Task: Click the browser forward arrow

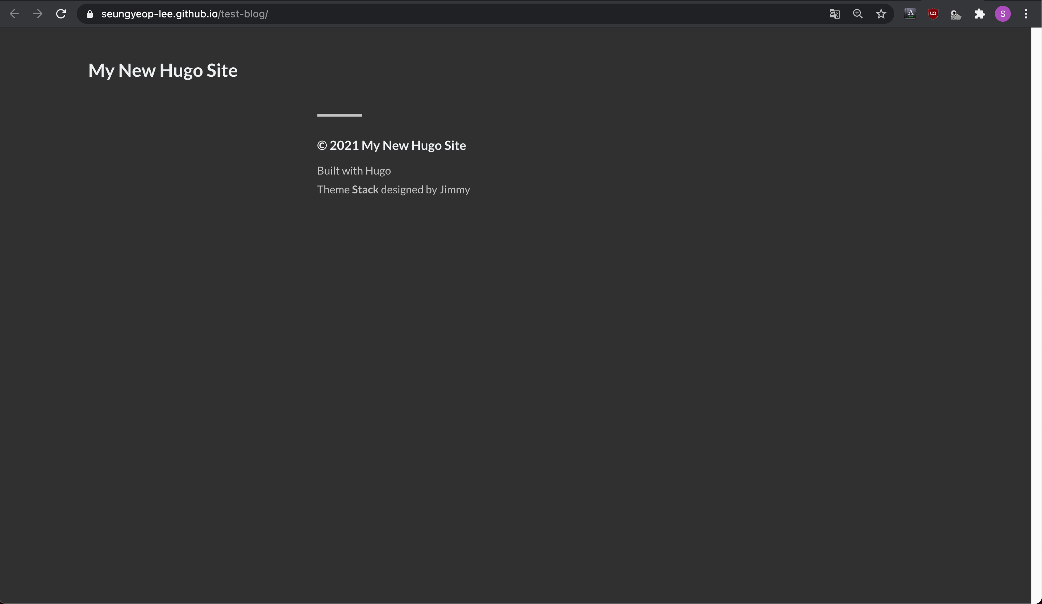Action: (38, 14)
